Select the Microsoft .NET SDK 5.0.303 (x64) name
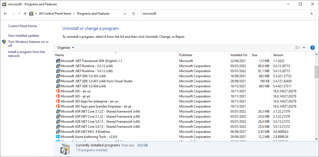Image resolution: width=319 pixels, height=157 pixels. click(x=83, y=76)
